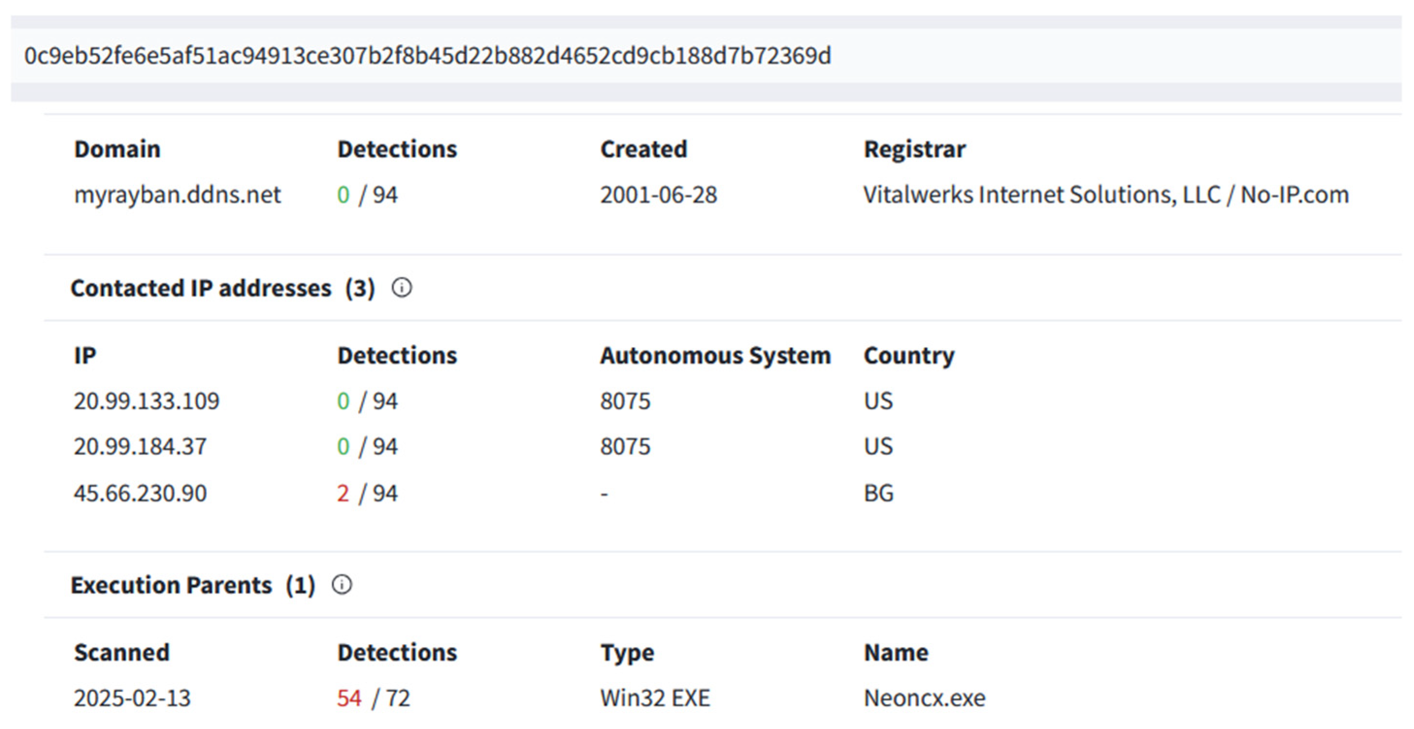This screenshot has height=729, width=1414.
Task: Click the Scanned column header
Action: click(x=121, y=652)
